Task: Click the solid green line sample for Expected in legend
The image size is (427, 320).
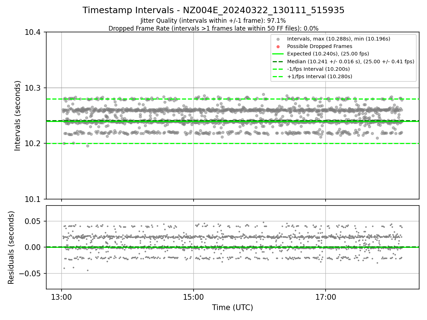Action: click(x=278, y=54)
